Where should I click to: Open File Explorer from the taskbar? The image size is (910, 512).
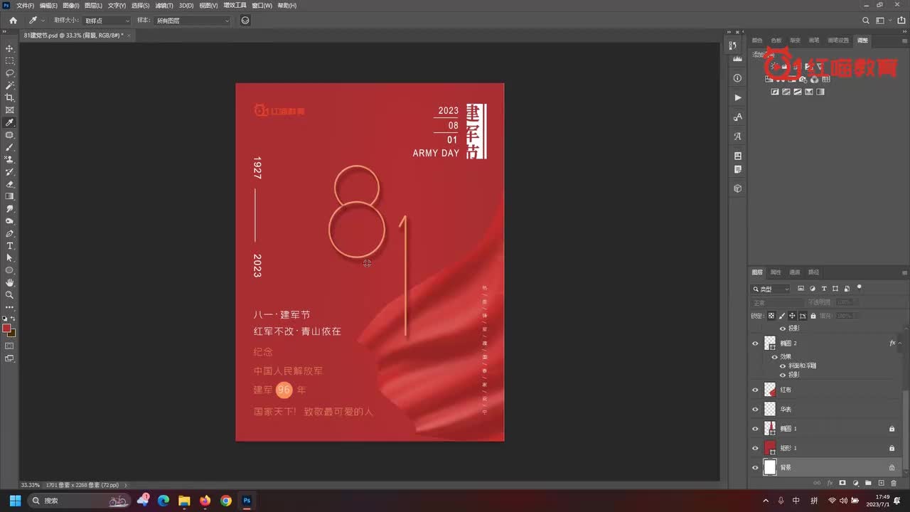pos(184,501)
